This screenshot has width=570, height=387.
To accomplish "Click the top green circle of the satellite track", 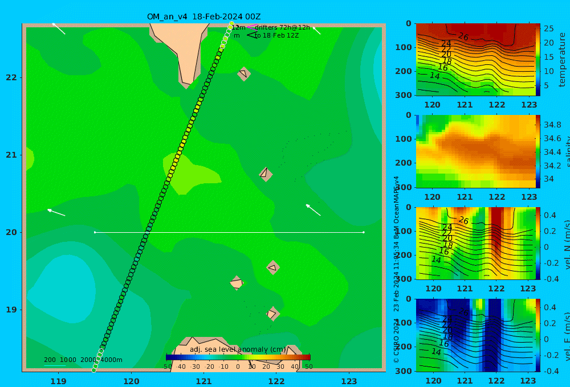I will [231, 24].
